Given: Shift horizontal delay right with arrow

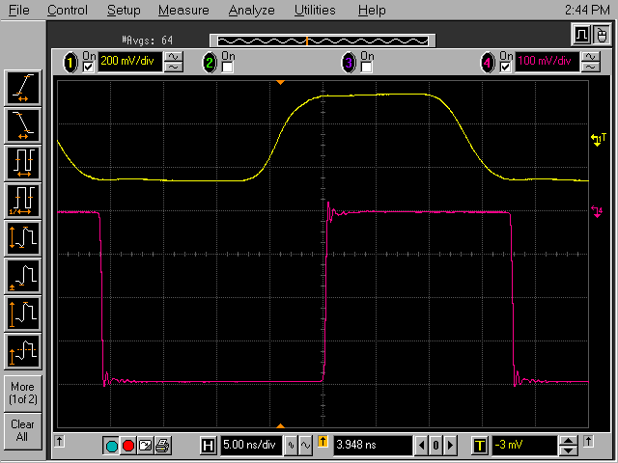Looking at the screenshot, I should (x=451, y=446).
